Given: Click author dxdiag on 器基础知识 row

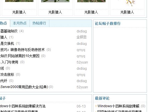Looking at the screenshot, I should [x=82, y=31].
